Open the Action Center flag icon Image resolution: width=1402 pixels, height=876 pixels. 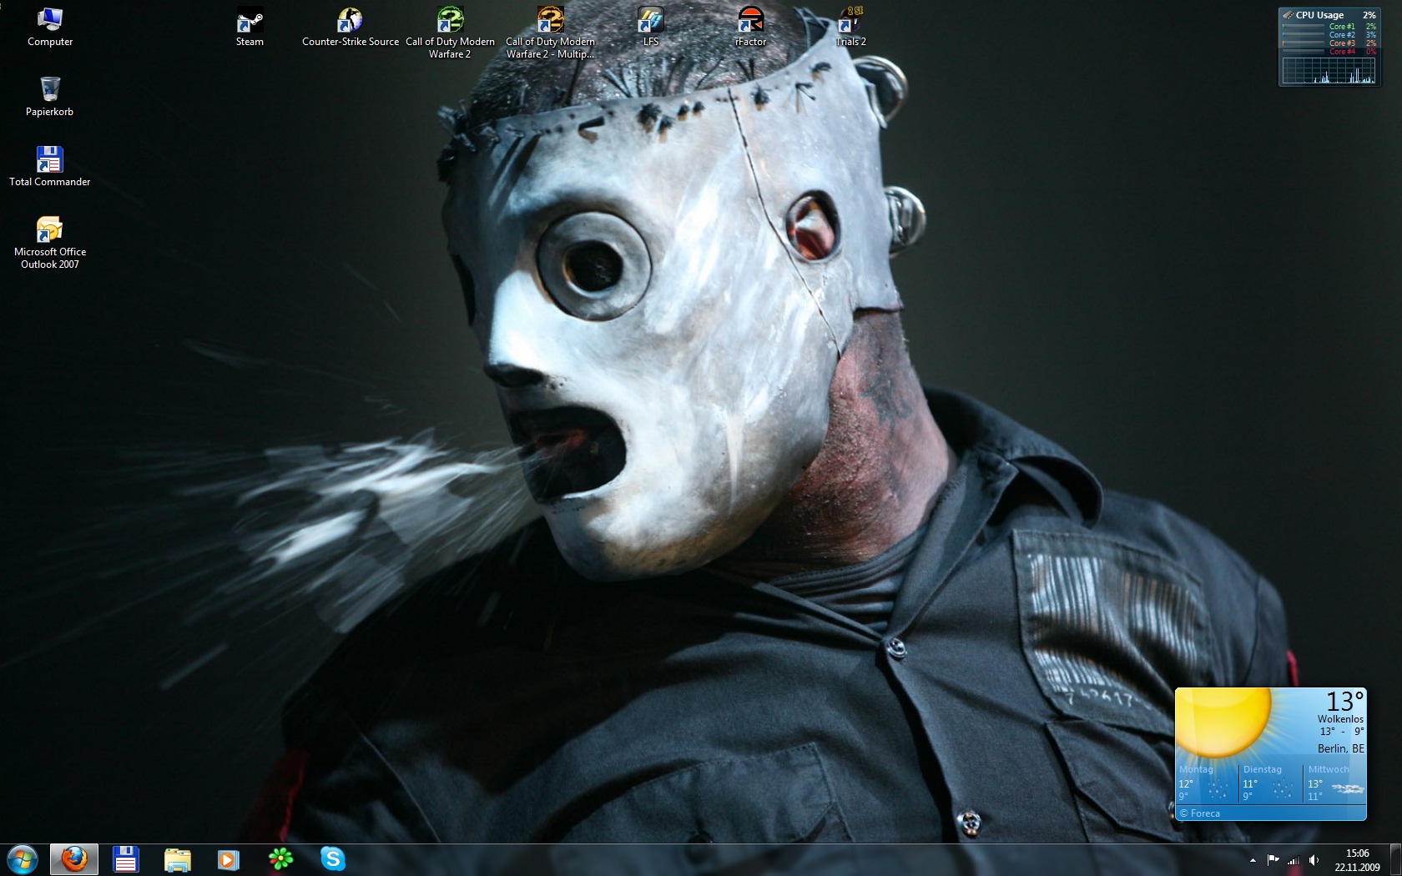point(1273,860)
